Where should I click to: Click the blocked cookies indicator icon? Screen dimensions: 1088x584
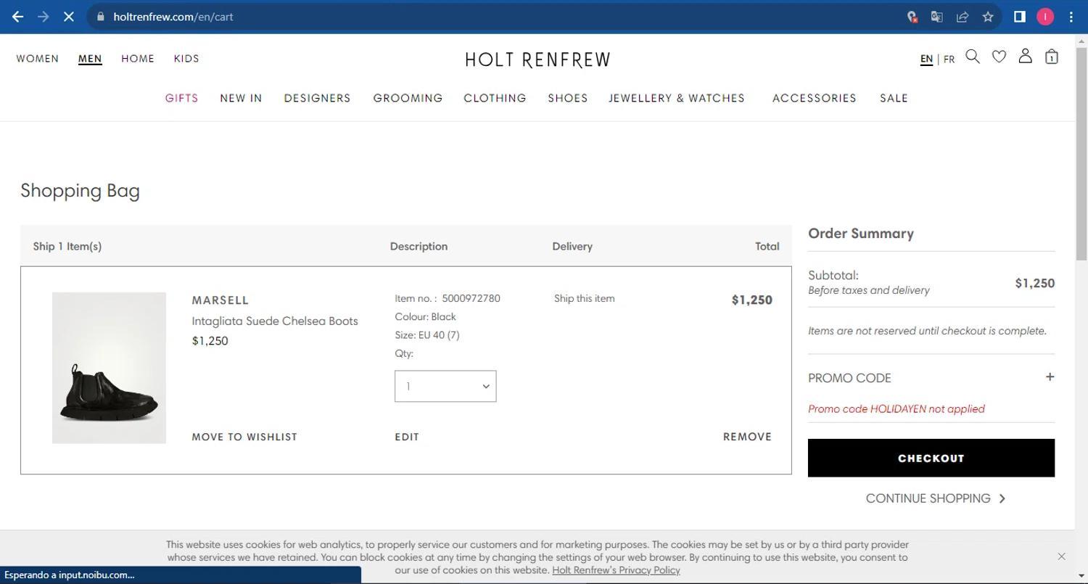point(912,17)
